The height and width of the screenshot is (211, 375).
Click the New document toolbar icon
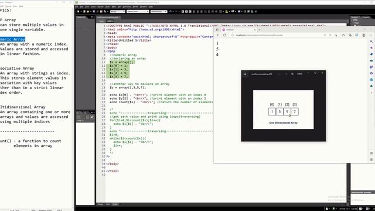coord(78,12)
